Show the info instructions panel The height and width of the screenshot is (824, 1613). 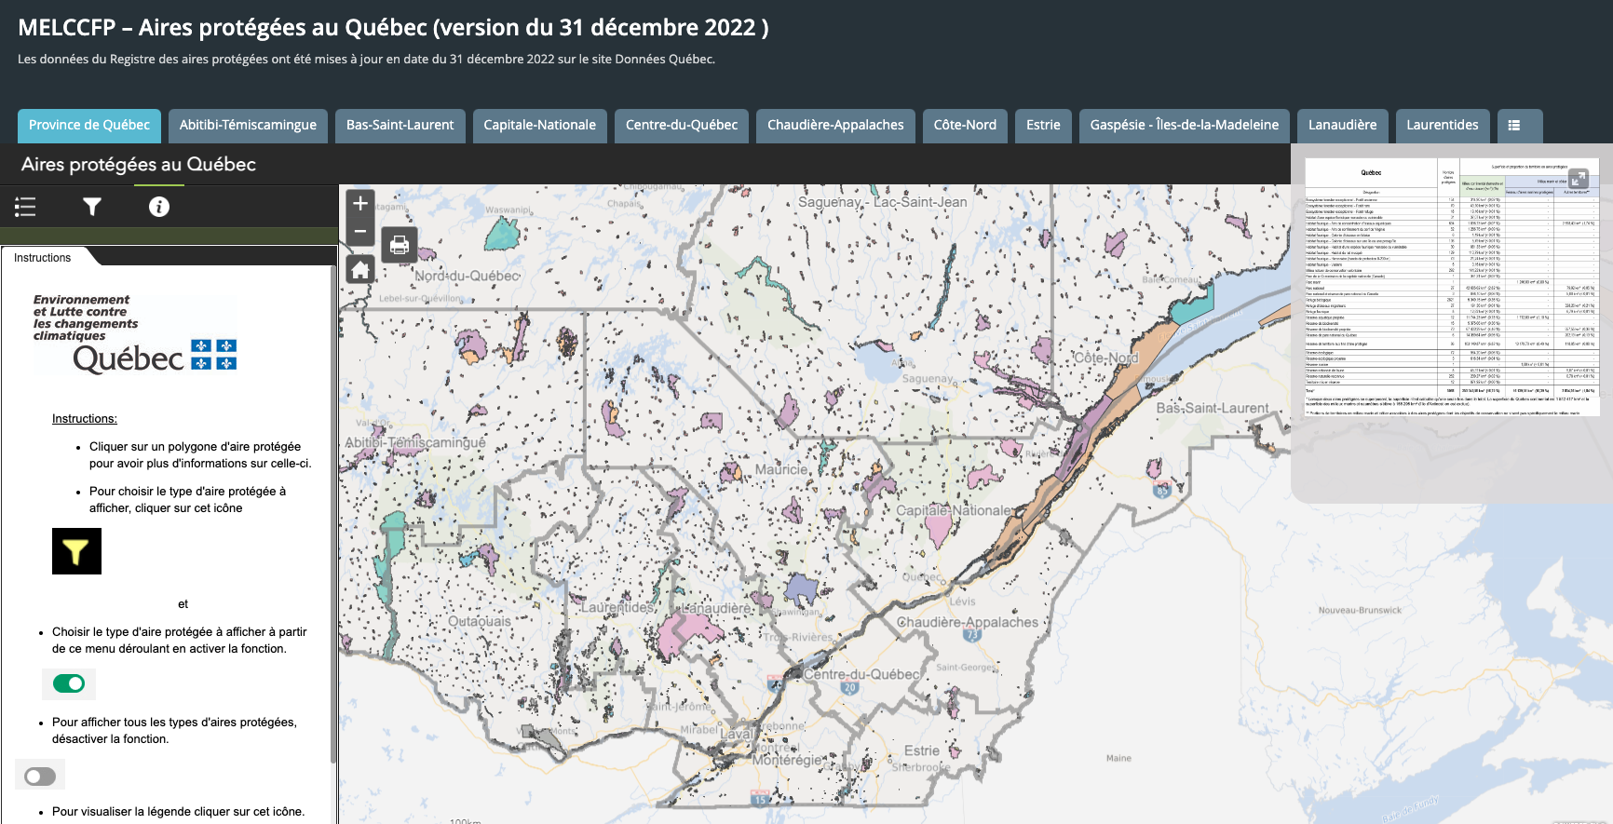point(159,207)
